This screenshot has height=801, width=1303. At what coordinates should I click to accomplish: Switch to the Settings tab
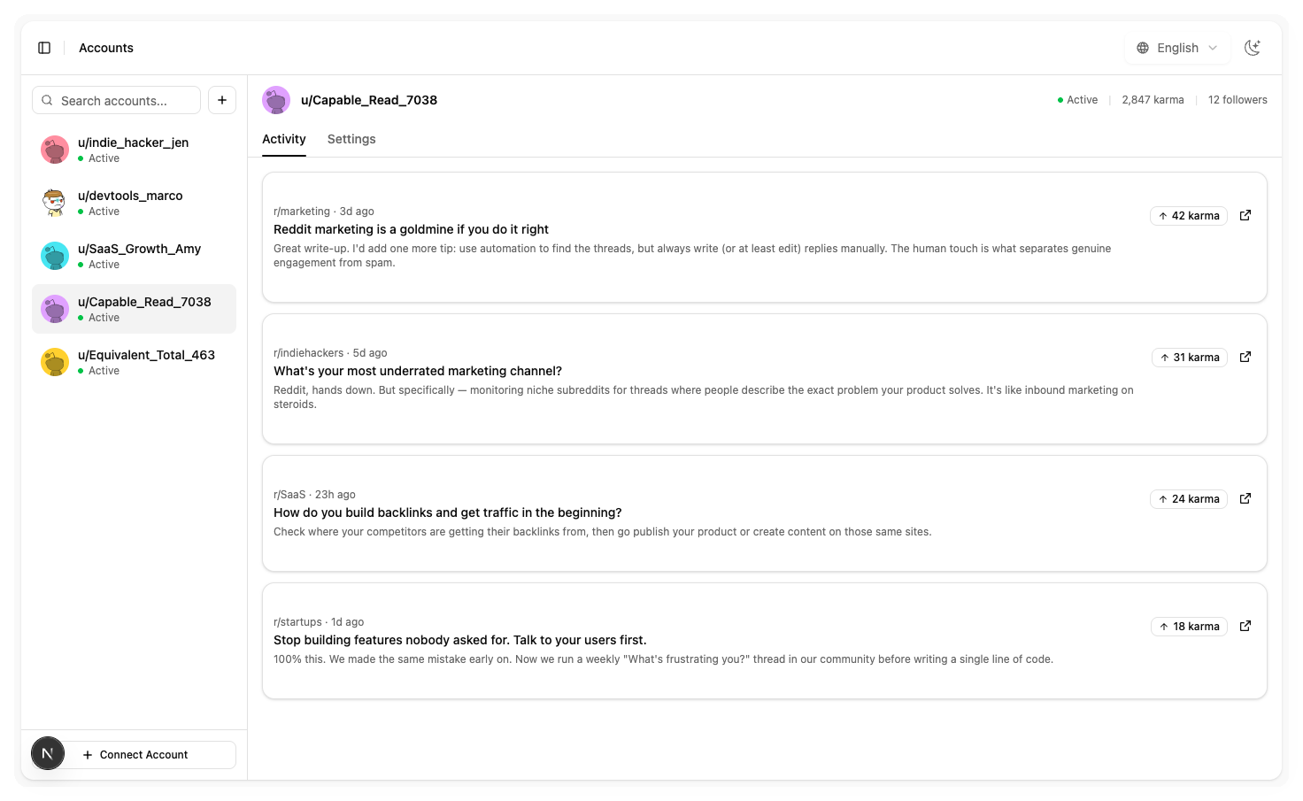(x=351, y=139)
